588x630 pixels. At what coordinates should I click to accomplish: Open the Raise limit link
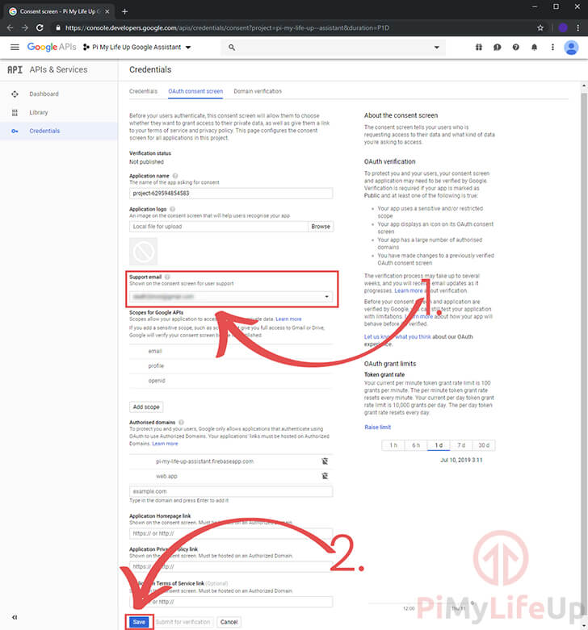378,427
